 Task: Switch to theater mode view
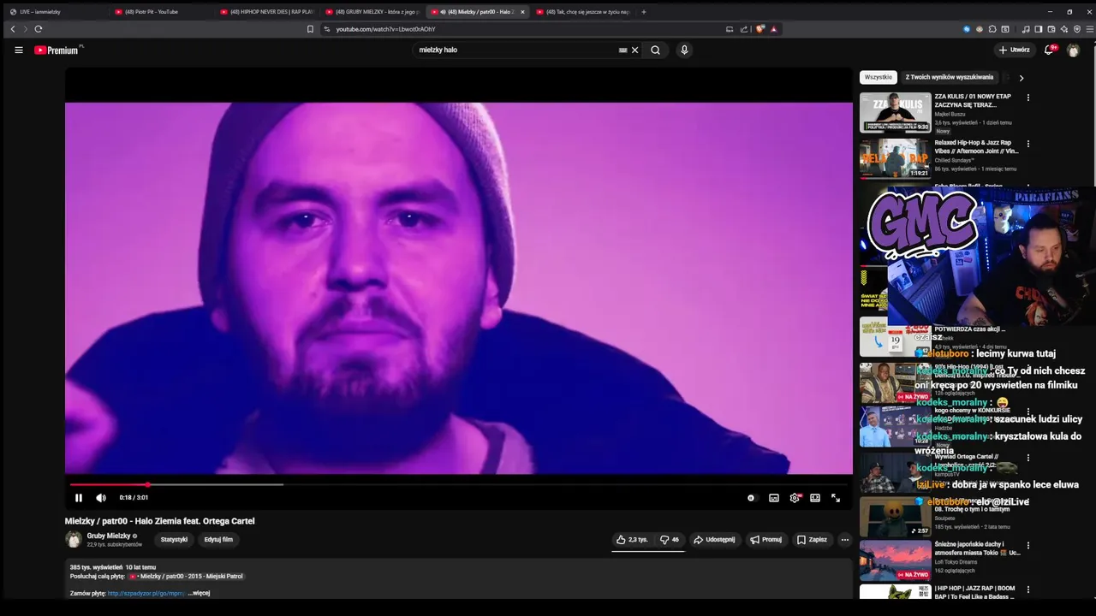click(815, 498)
